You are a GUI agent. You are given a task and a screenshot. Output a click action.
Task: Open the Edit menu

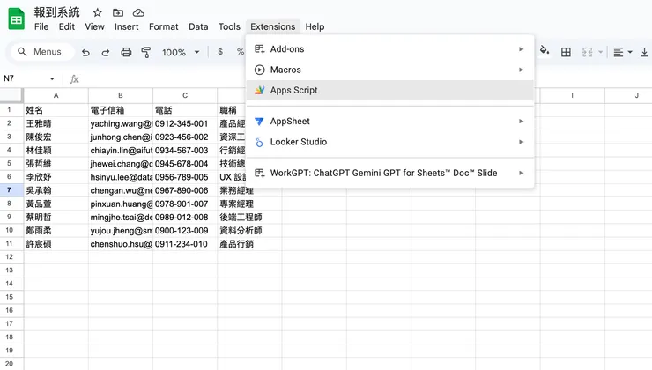[67, 27]
